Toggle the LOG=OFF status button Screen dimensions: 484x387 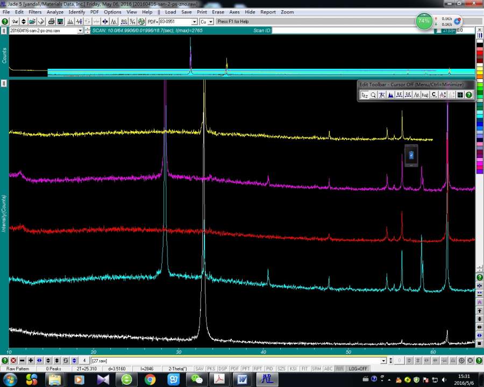point(358,369)
